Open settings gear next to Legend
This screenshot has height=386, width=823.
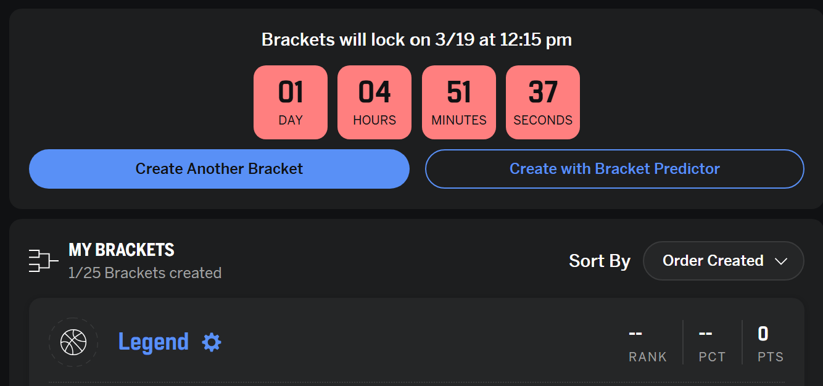(x=212, y=342)
